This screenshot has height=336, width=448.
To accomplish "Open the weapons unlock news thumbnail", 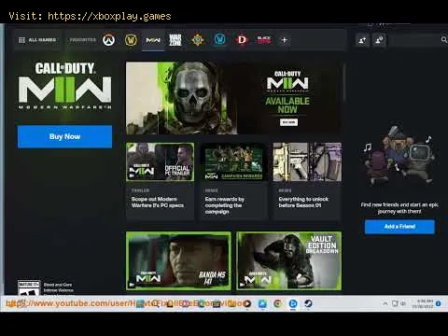I will [x=307, y=162].
